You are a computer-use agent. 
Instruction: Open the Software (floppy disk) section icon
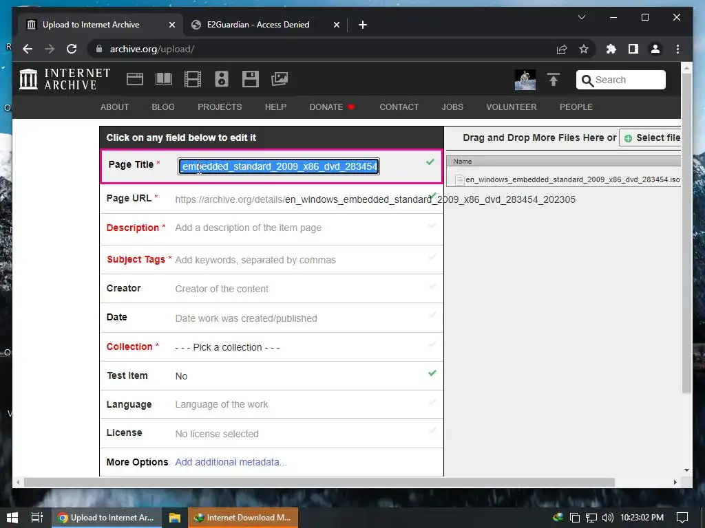(x=251, y=79)
